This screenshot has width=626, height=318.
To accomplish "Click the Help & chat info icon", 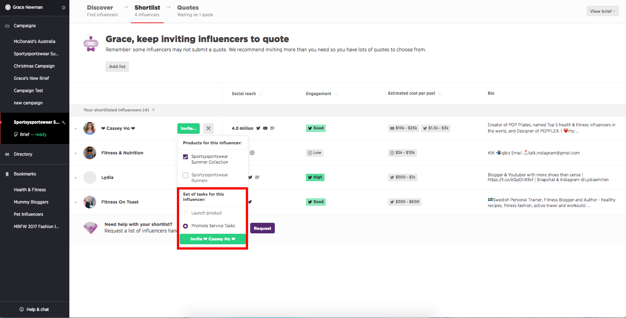I will 22,310.
